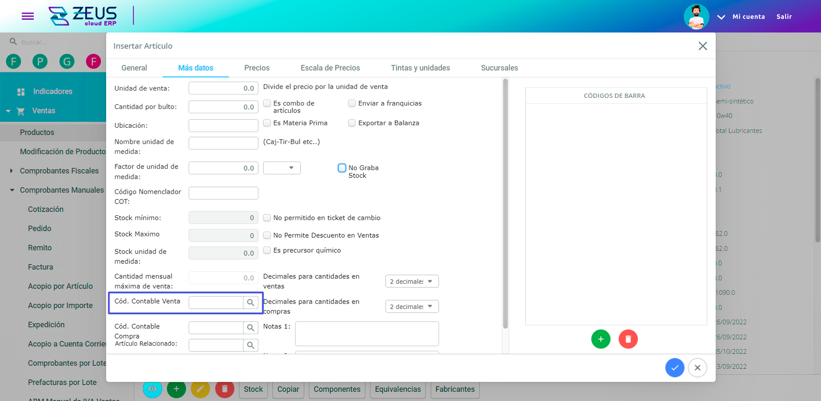Viewport: 821px width, 401px height.
Task: Click the red trash delete icon
Action: (x=224, y=389)
